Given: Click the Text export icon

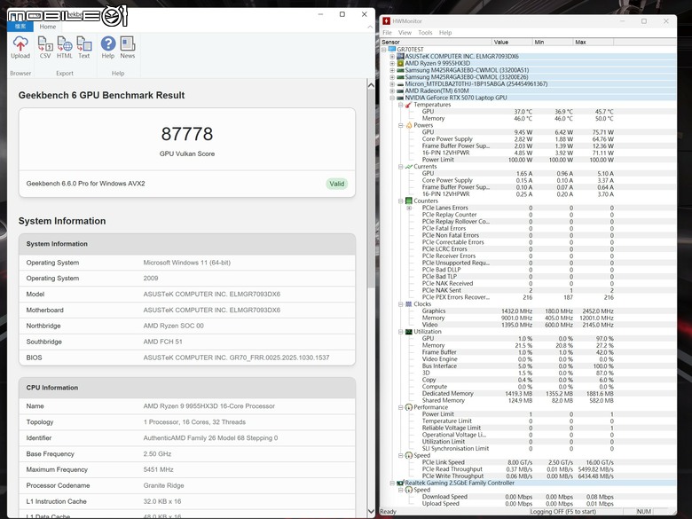Looking at the screenshot, I should tap(84, 43).
